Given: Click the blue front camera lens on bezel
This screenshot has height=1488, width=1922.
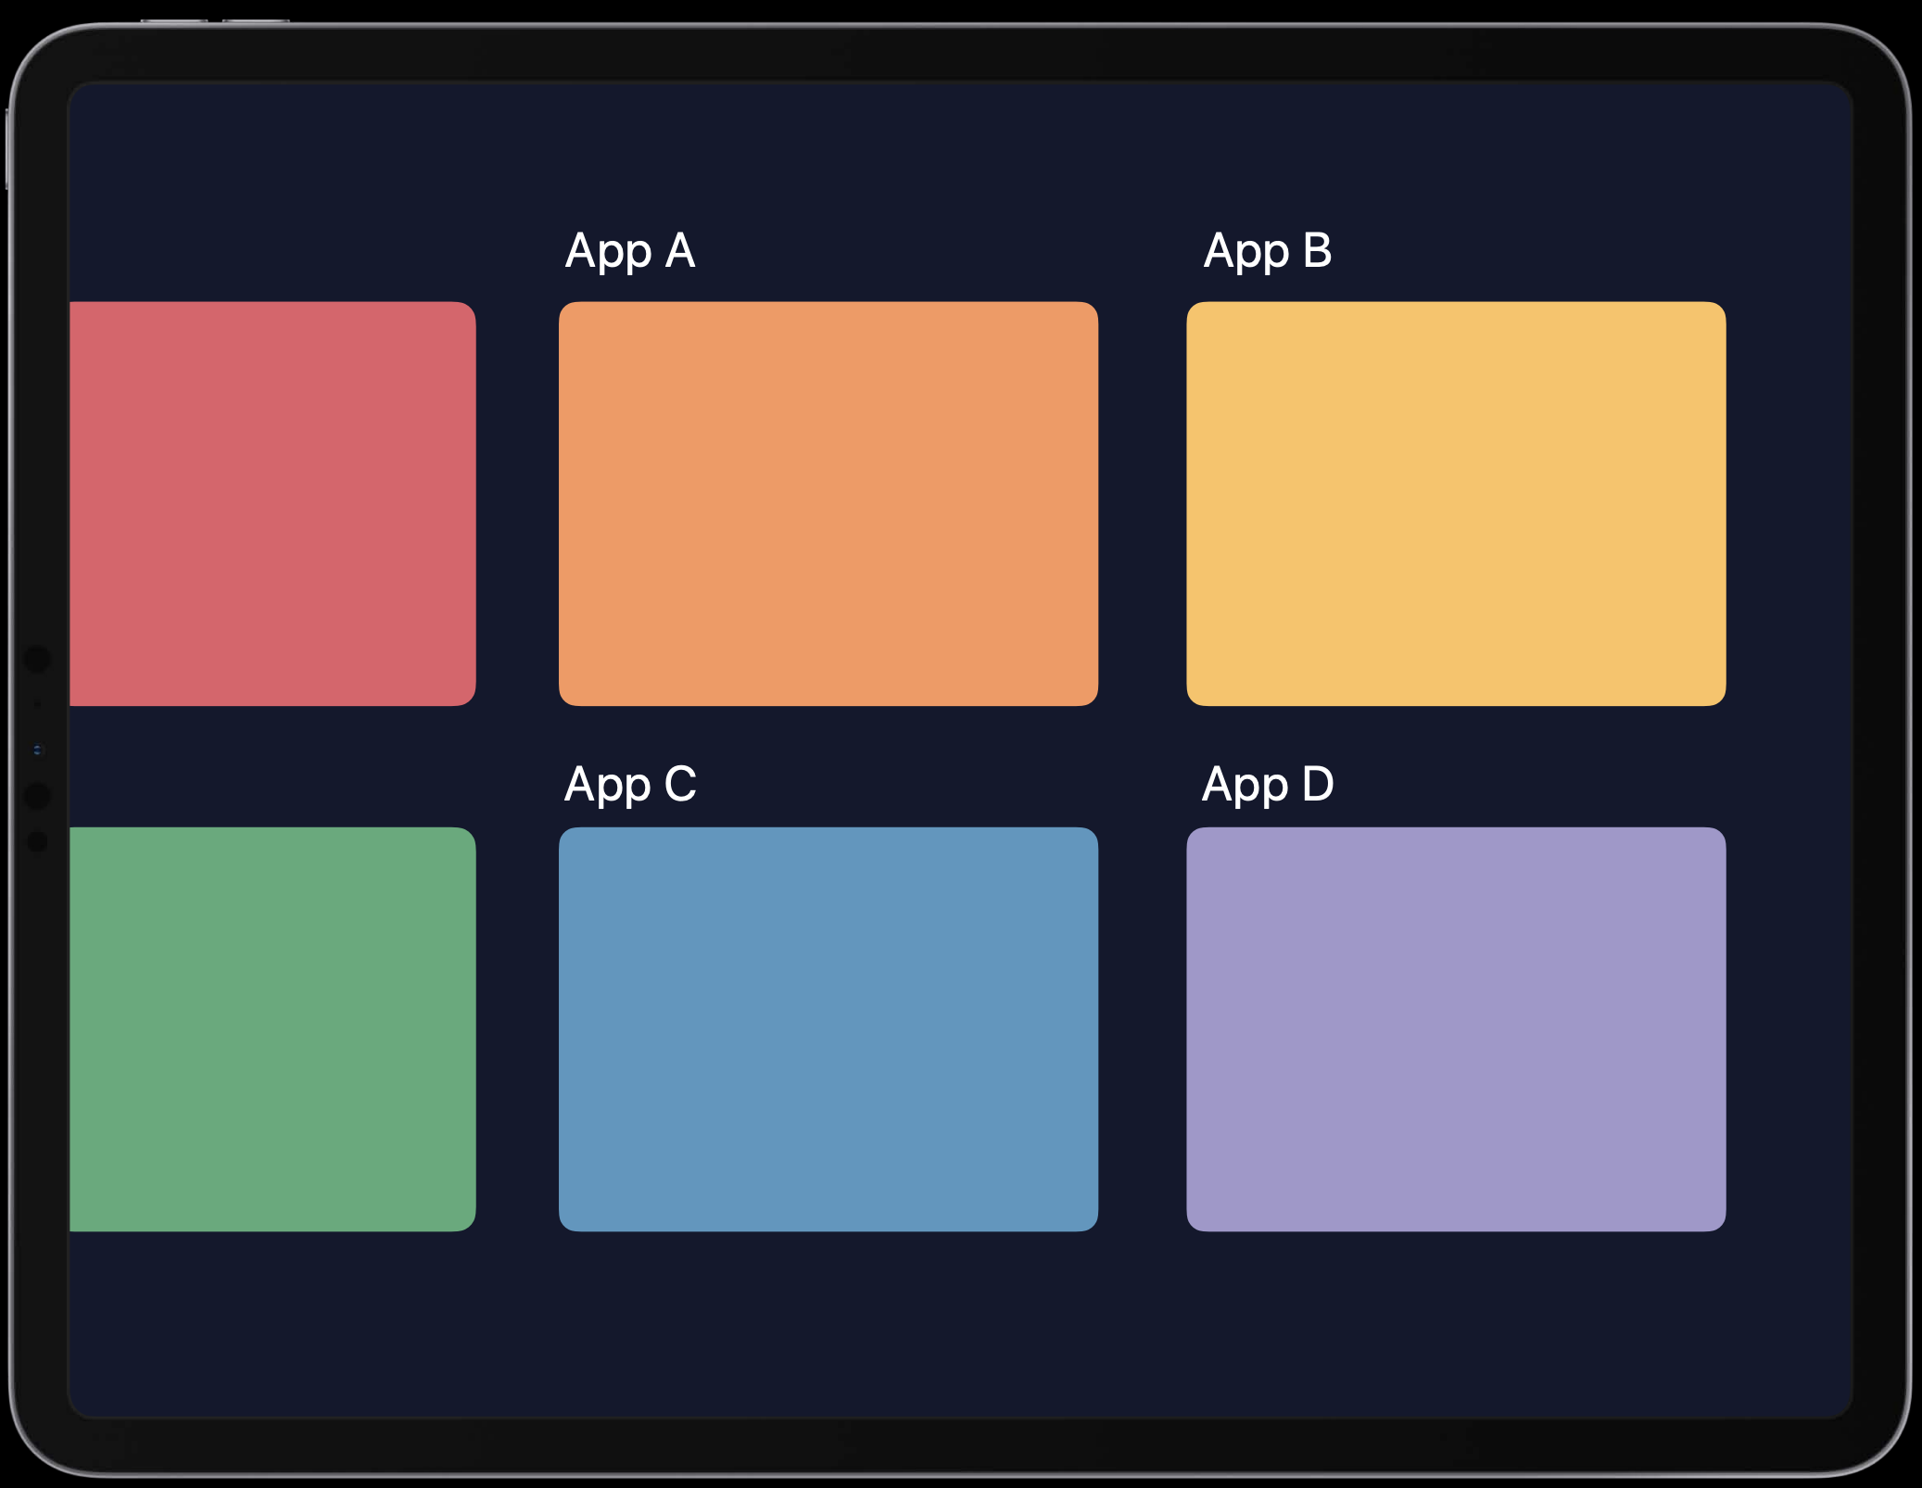Looking at the screenshot, I should (37, 750).
